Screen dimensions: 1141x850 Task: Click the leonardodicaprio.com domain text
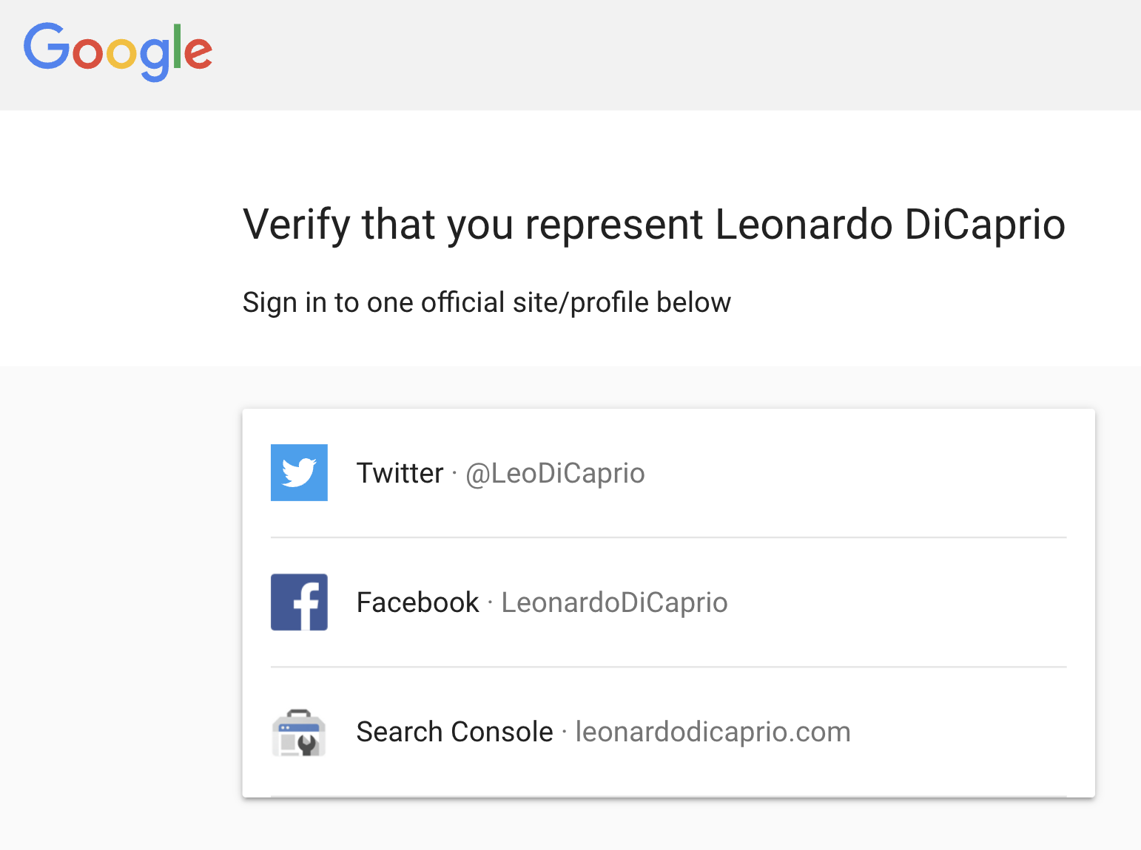coord(713,732)
